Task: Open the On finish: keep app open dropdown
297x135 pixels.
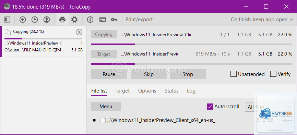Action: (x=262, y=20)
